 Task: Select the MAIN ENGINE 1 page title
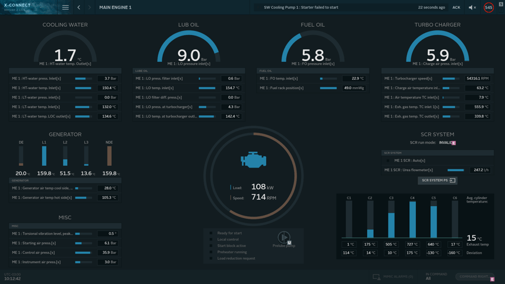[x=115, y=8]
